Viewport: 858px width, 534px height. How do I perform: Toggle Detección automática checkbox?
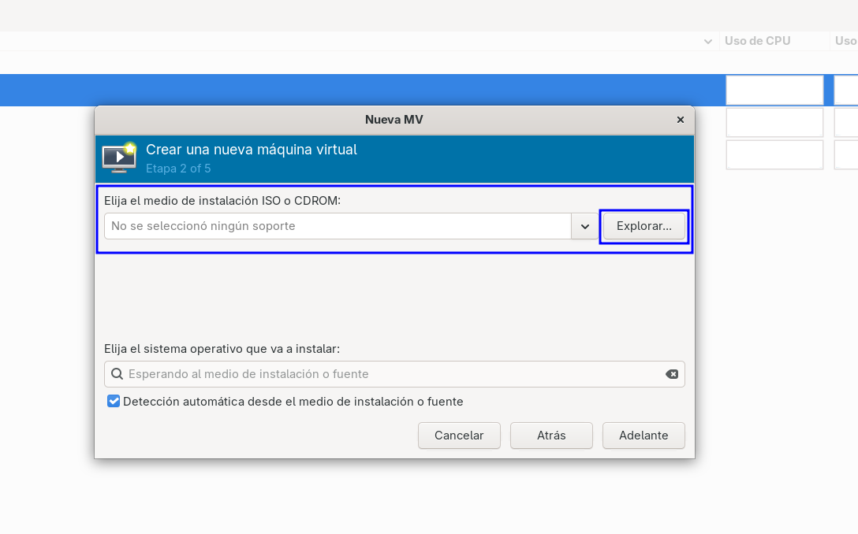[114, 401]
